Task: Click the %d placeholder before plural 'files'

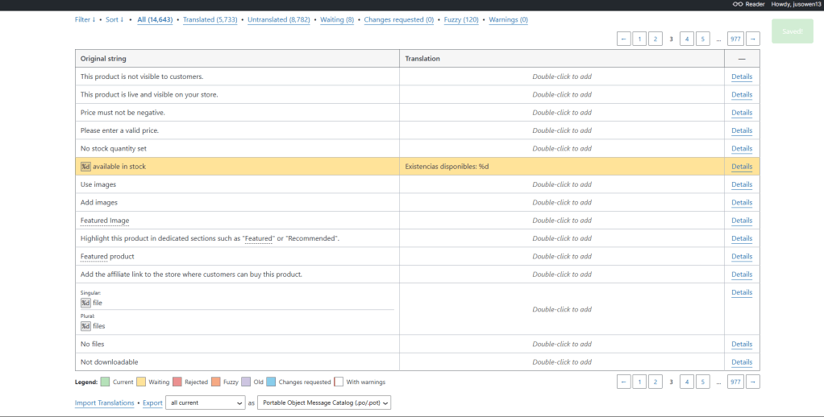Action: pyautogui.click(x=85, y=326)
